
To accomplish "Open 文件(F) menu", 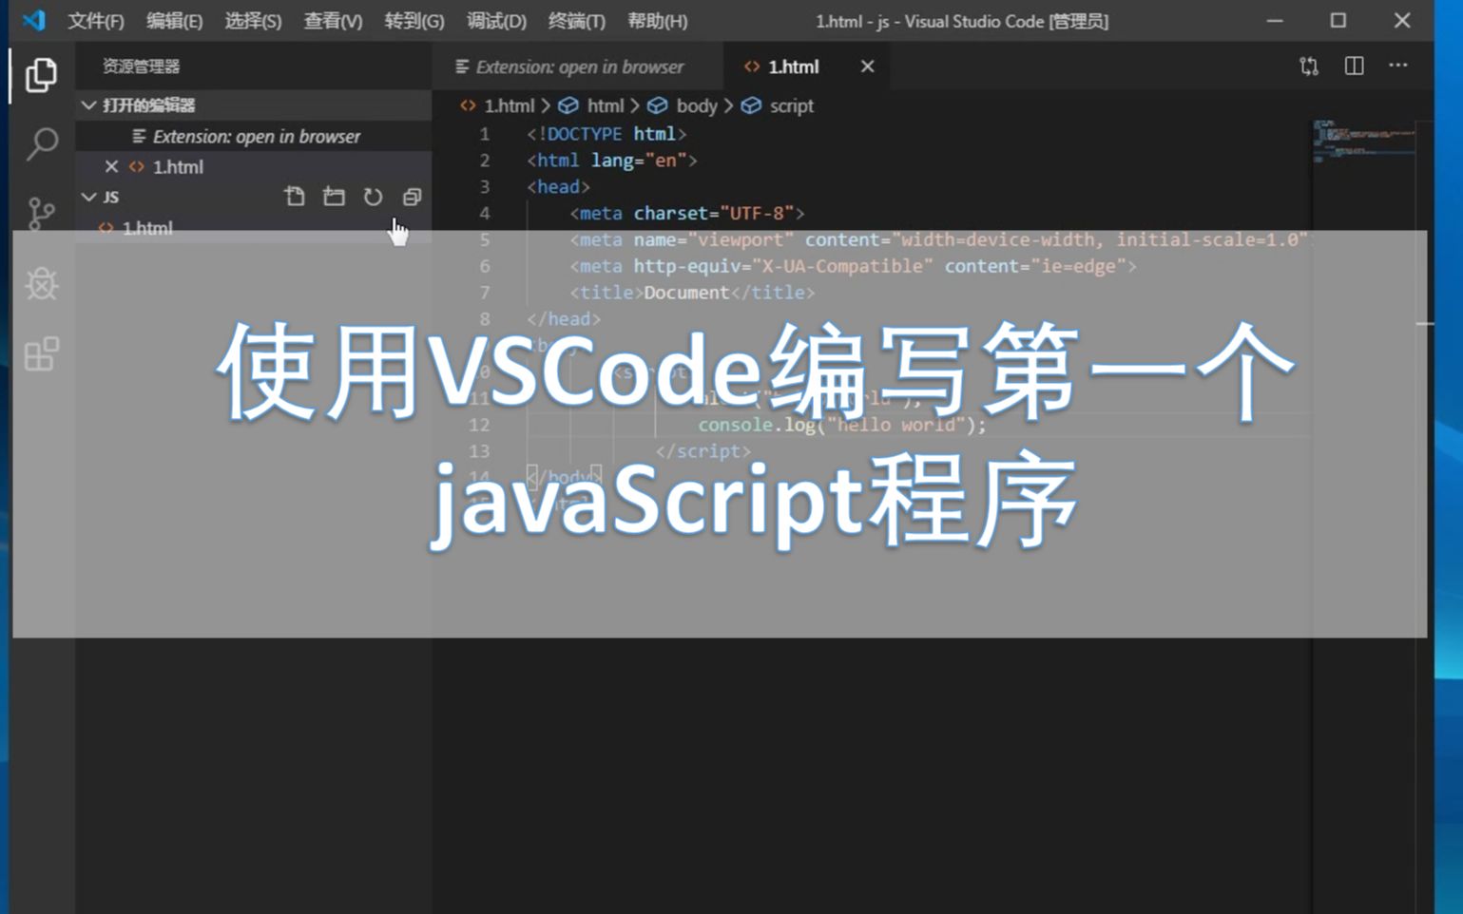I will click(x=95, y=21).
